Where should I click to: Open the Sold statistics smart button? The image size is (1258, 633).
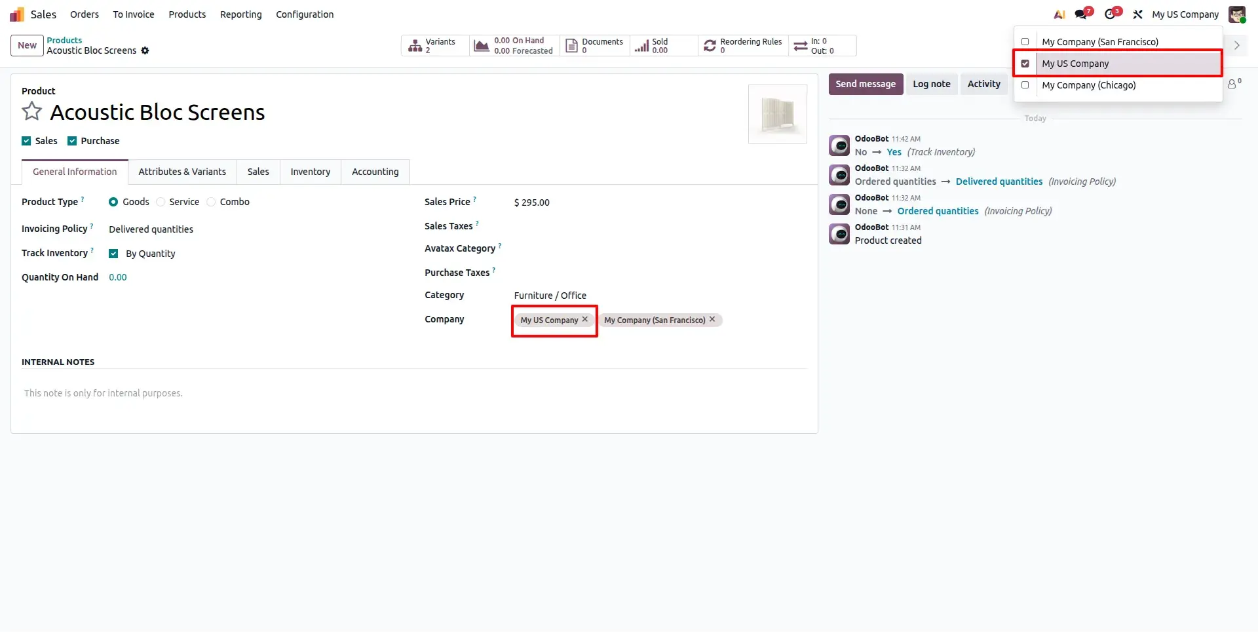(x=663, y=45)
